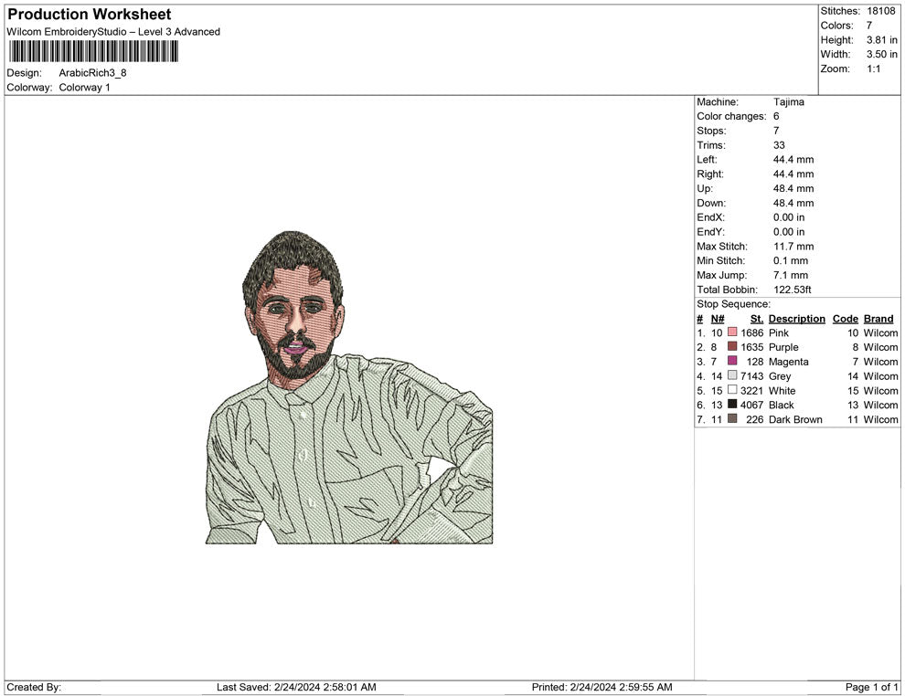The width and height of the screenshot is (905, 696).
Task: Click the 'Pink' description in stop row 1
Action: tap(779, 332)
